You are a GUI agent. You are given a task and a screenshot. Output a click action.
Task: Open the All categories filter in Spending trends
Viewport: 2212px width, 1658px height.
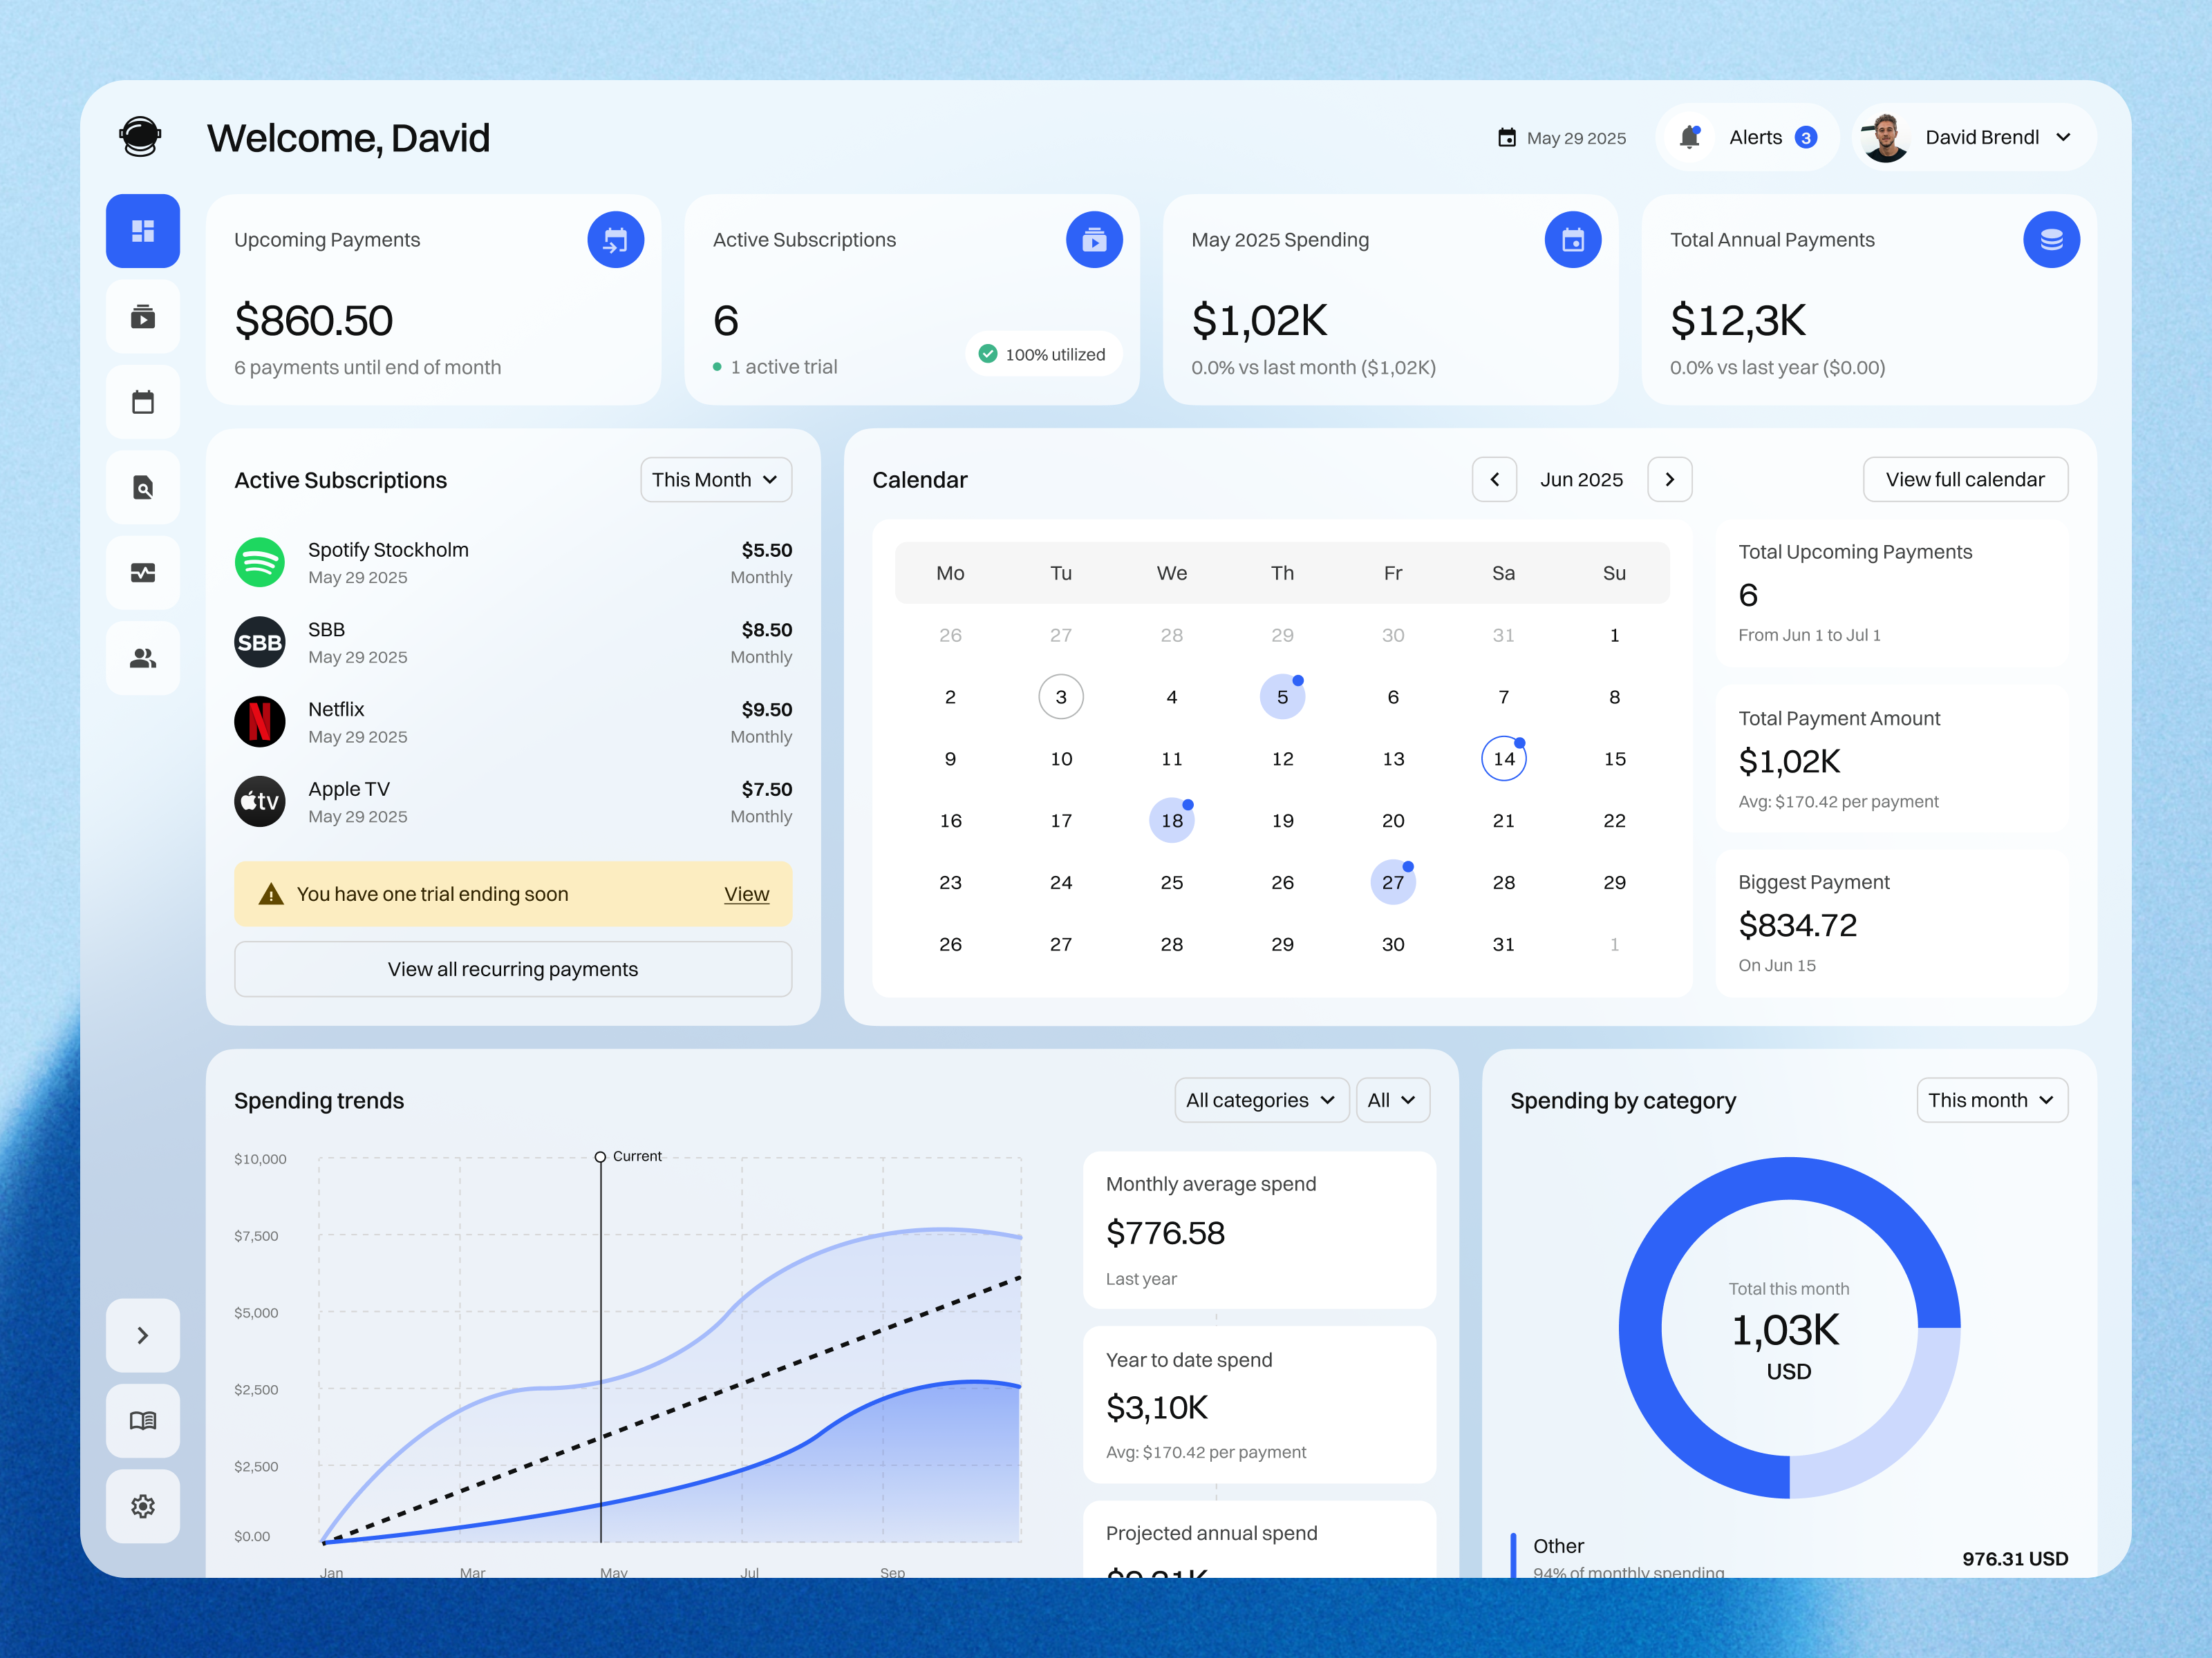point(1261,1099)
